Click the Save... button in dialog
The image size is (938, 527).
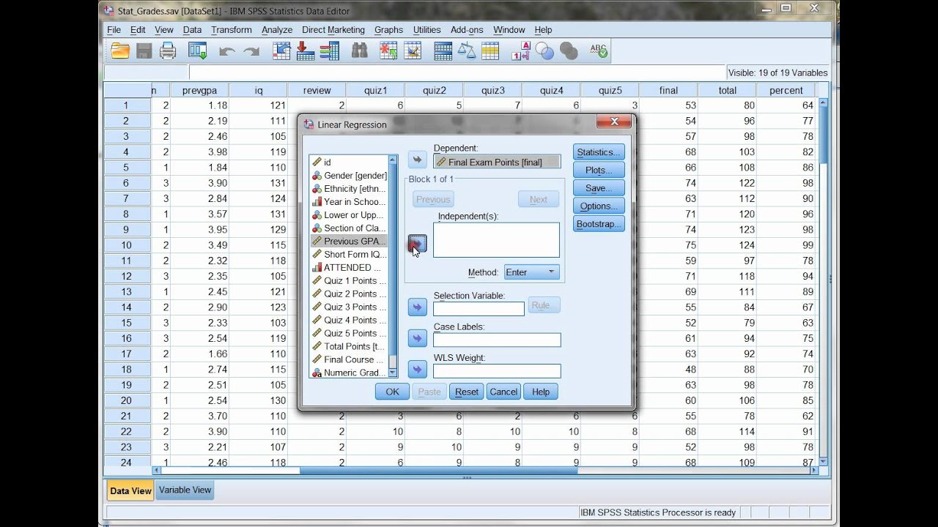pyautogui.click(x=599, y=188)
